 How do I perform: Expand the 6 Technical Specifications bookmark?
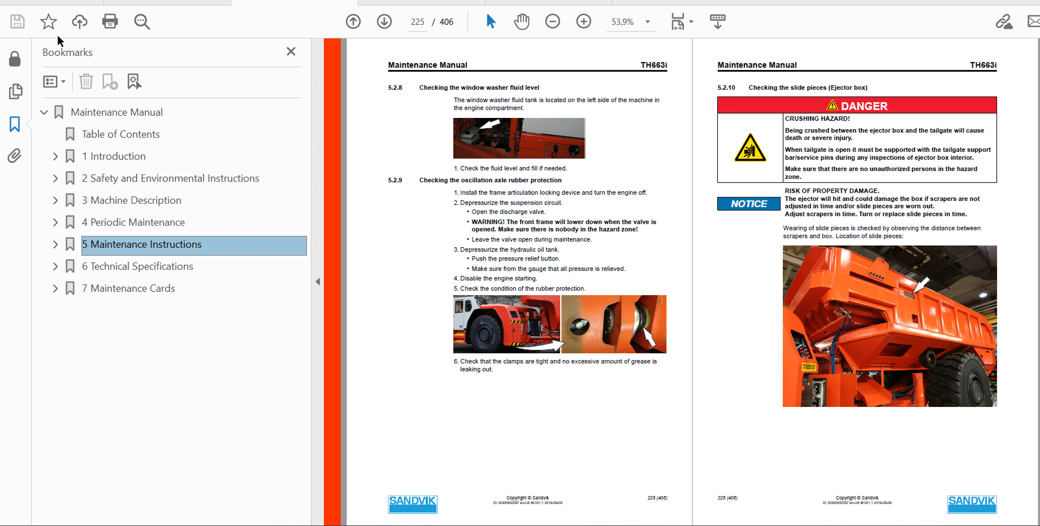pos(55,266)
